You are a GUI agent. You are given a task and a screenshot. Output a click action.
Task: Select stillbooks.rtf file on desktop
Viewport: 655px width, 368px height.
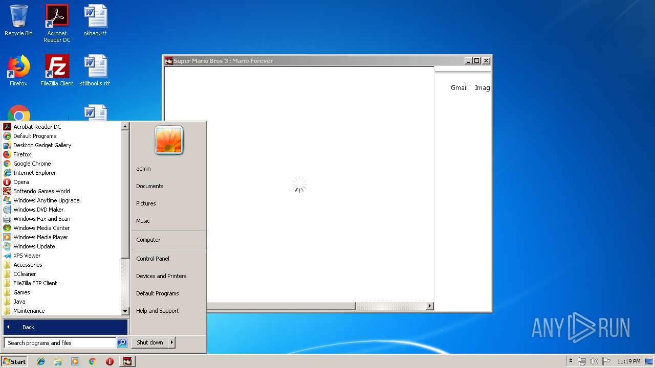[x=95, y=71]
